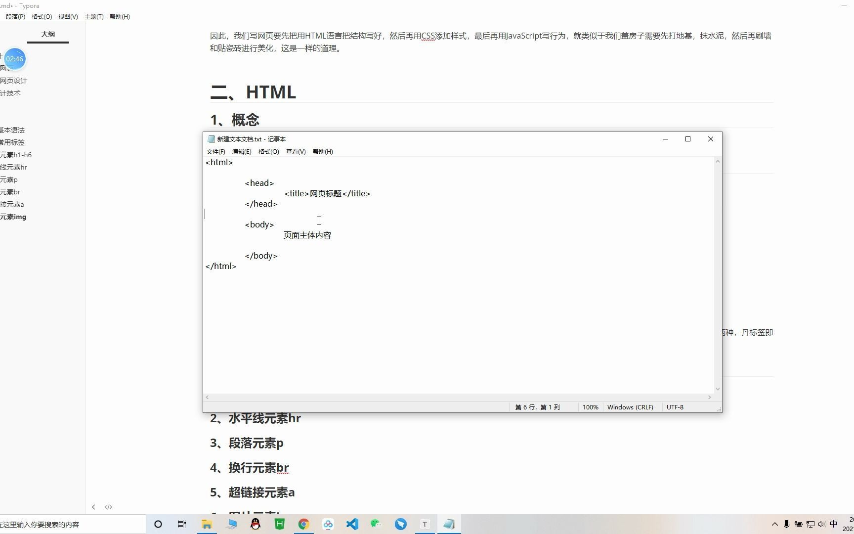
Task: Open DingTalk blue wing icon on taskbar
Action: coord(400,524)
